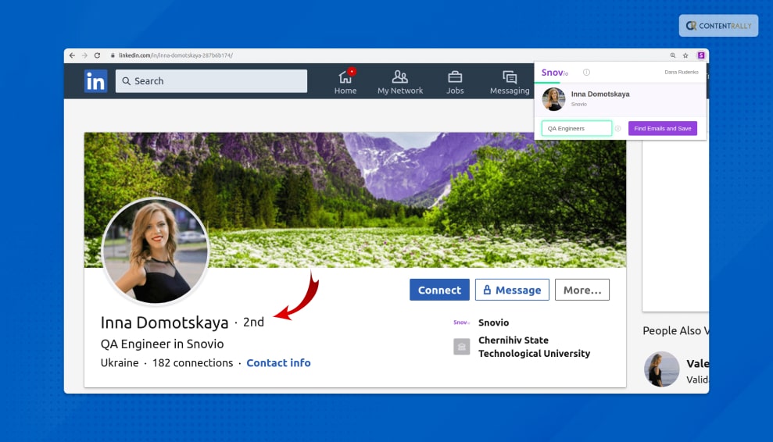Click the ContentRally logo badge
The height and width of the screenshot is (442, 773).
718,26
